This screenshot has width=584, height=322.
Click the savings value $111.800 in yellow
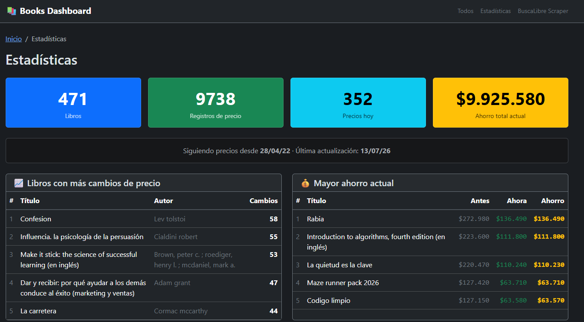[x=549, y=237]
